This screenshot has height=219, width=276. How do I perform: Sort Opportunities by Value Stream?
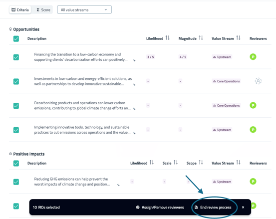coord(238,38)
